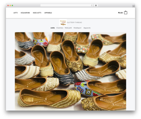The image size is (141, 119).
Task: Select the Clutches category tab
Action: coord(60,28)
